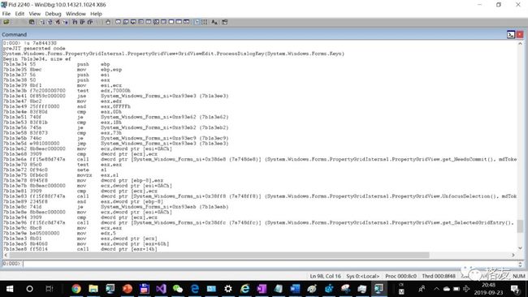Open the View menu
The height and width of the screenshot is (297, 528).
[34, 14]
